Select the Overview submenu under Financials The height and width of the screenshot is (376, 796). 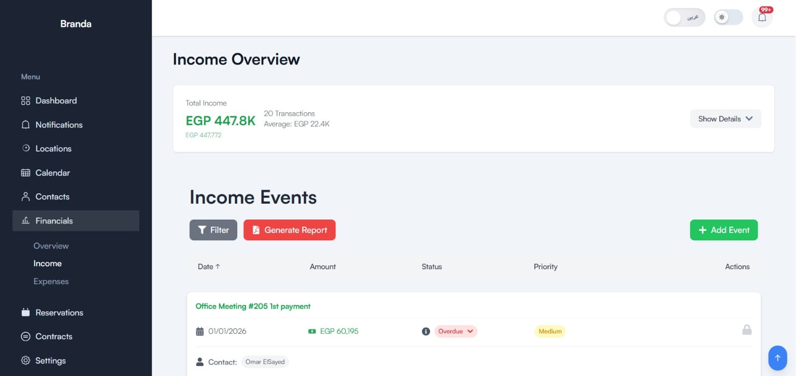point(51,246)
